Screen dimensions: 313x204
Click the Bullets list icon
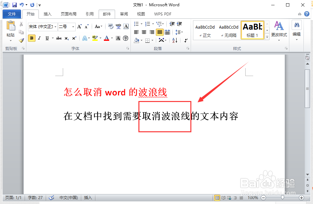[136, 24]
